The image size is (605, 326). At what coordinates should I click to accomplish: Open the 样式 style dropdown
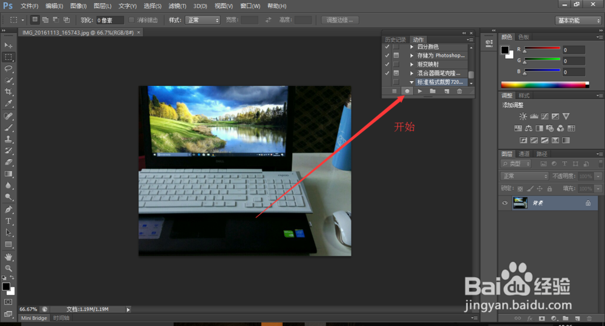tap(203, 20)
